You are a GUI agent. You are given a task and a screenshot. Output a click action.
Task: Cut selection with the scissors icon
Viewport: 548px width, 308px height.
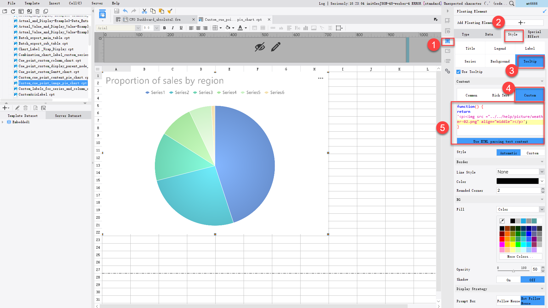(x=144, y=11)
